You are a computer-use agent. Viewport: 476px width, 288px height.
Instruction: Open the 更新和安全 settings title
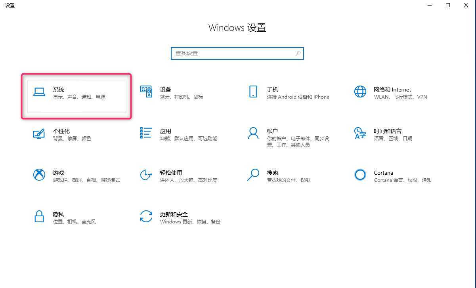tap(174, 214)
